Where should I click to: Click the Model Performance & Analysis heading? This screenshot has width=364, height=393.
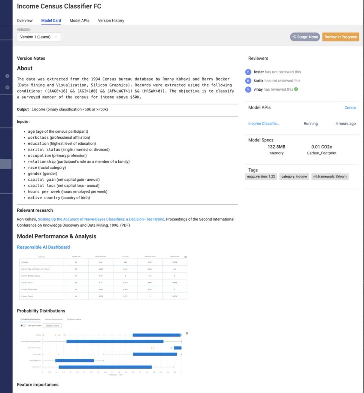click(x=56, y=236)
